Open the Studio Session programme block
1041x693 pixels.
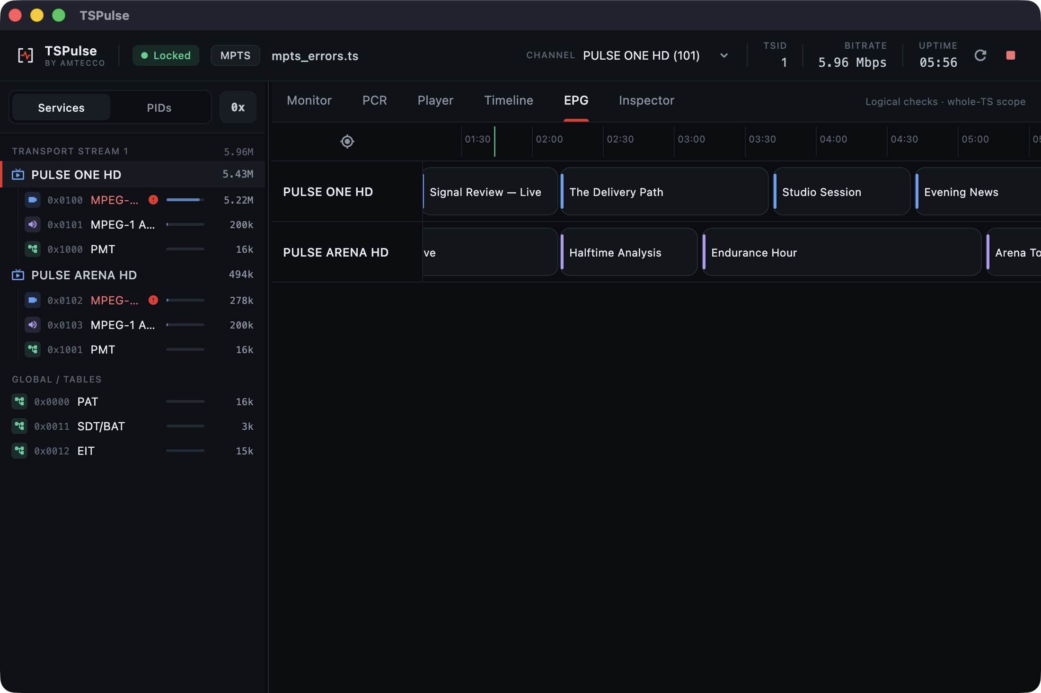pyautogui.click(x=842, y=192)
